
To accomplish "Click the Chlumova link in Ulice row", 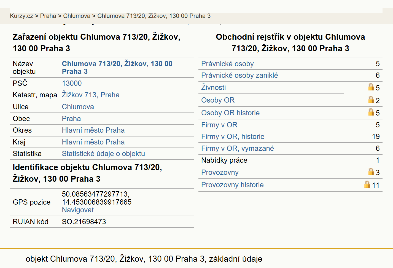I will coord(78,107).
